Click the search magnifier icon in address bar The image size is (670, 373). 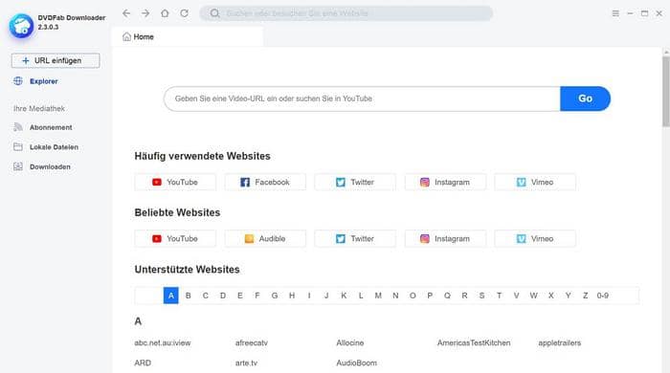(x=215, y=13)
